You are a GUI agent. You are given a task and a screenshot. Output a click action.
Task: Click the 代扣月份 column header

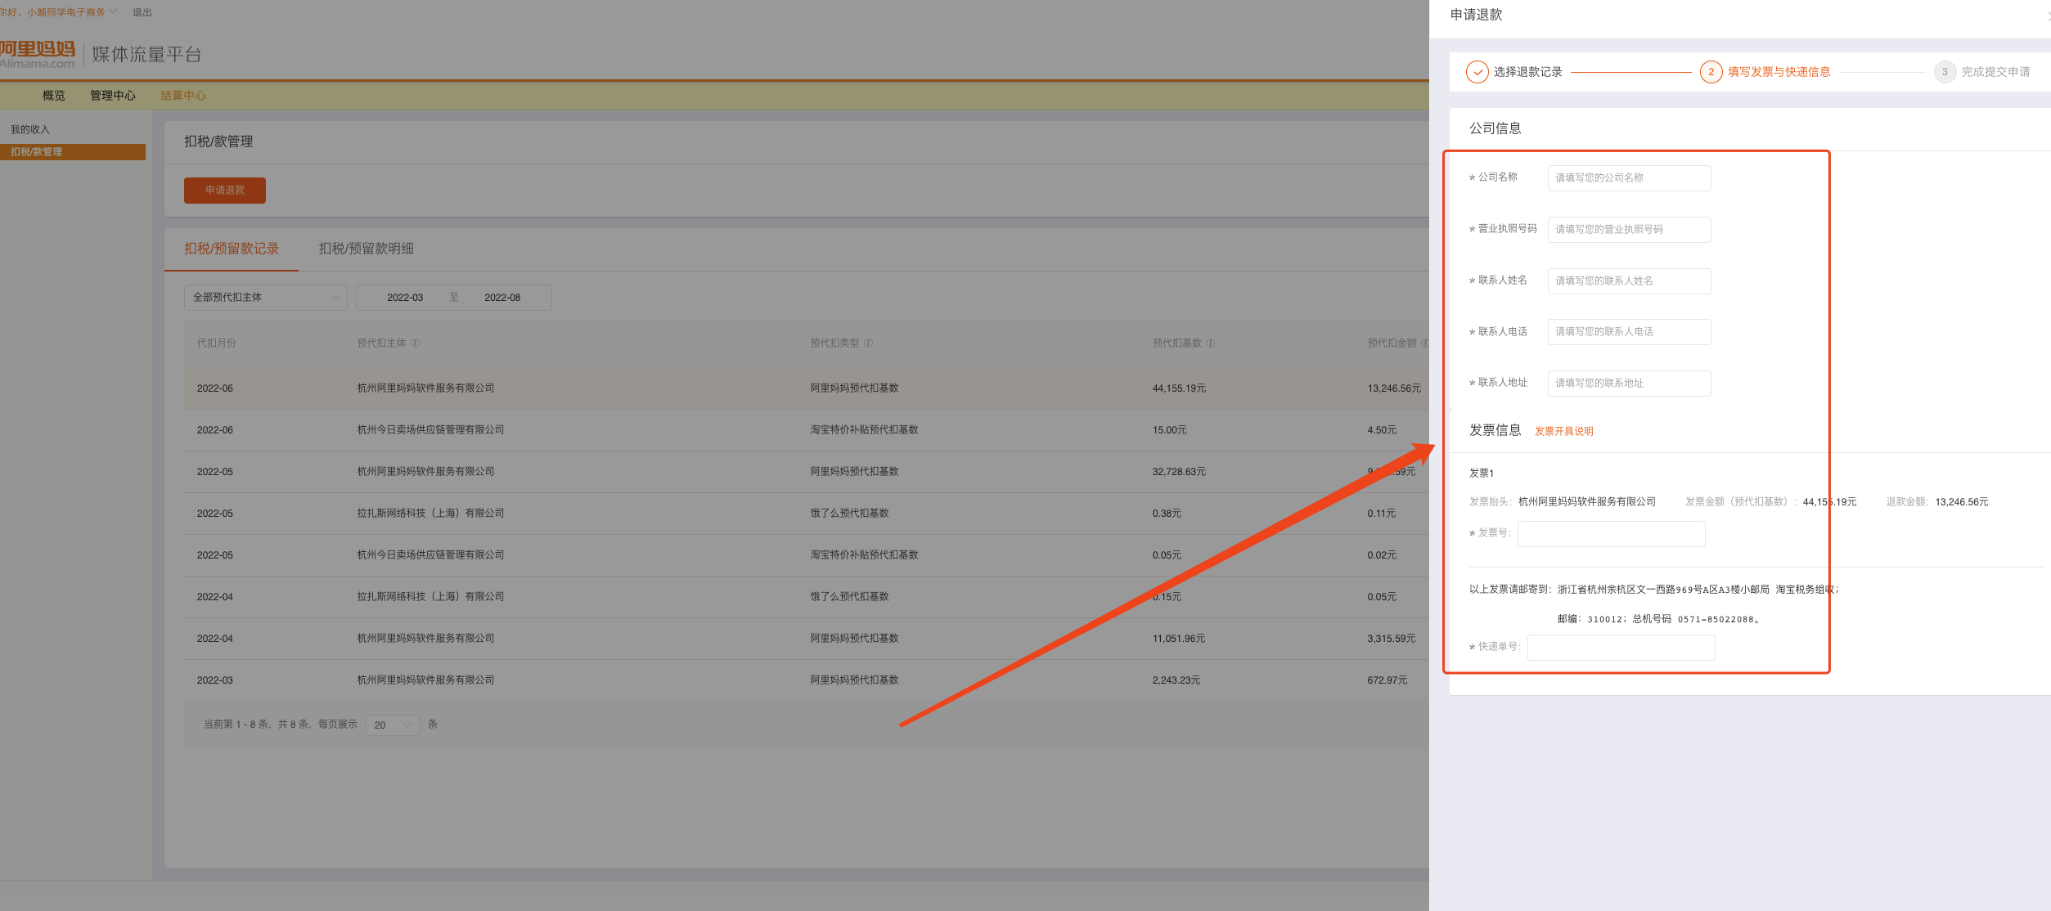pyautogui.click(x=217, y=343)
